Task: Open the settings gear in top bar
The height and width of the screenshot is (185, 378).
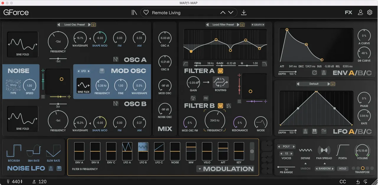Action: 370,13
